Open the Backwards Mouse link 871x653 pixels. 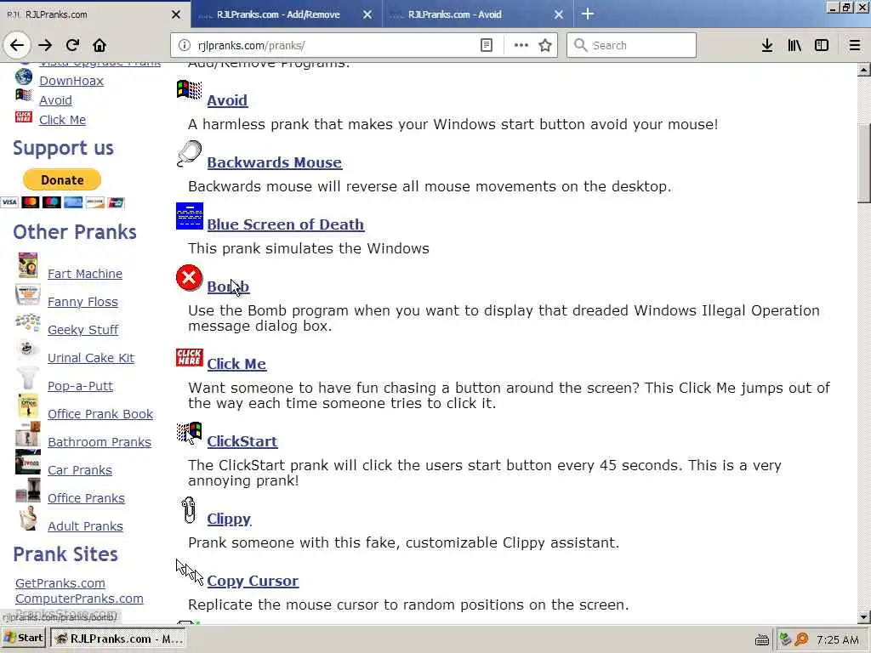click(x=275, y=162)
